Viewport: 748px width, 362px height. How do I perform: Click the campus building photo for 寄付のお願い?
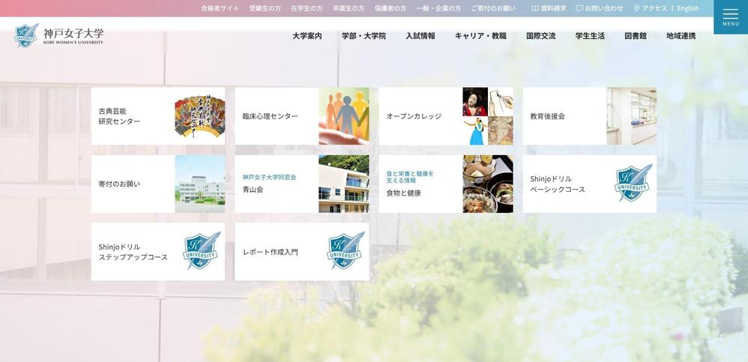point(200,184)
